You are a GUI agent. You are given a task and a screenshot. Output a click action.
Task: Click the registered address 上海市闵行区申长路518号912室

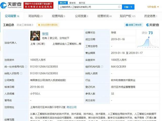click(x=48, y=107)
